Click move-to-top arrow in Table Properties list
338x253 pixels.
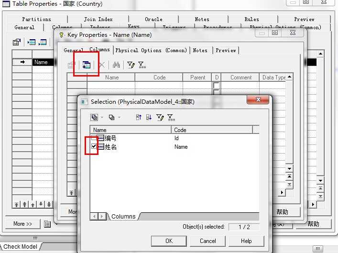point(17,204)
